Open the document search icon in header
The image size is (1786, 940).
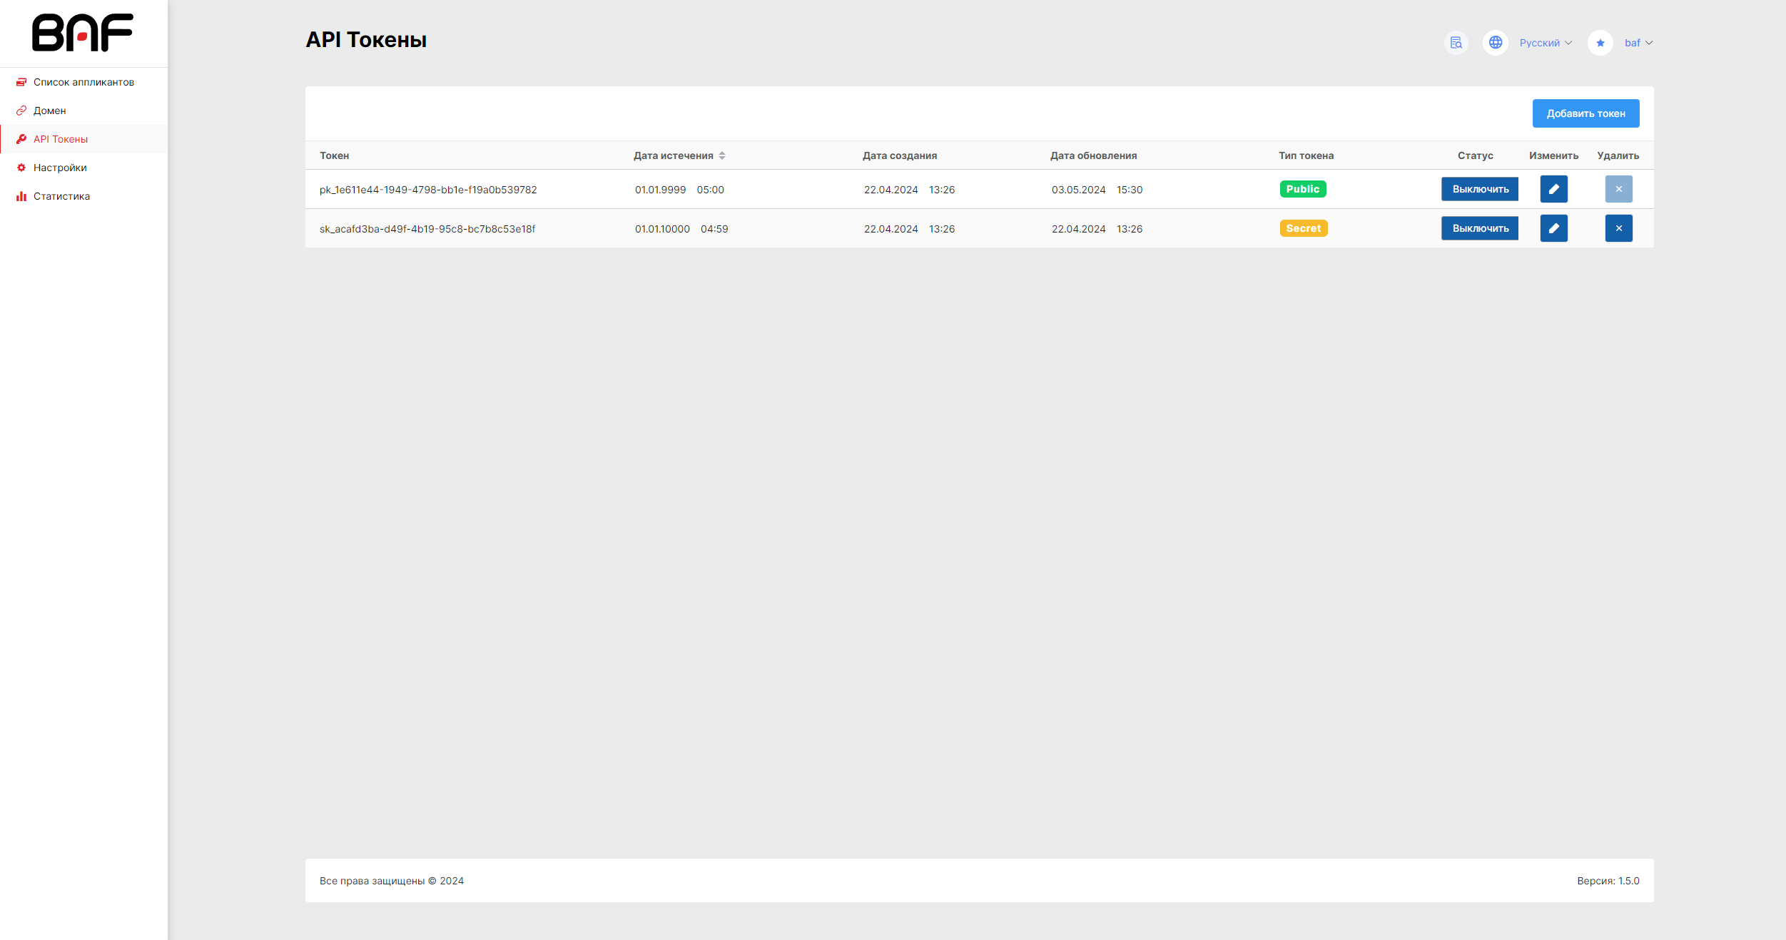click(1456, 43)
